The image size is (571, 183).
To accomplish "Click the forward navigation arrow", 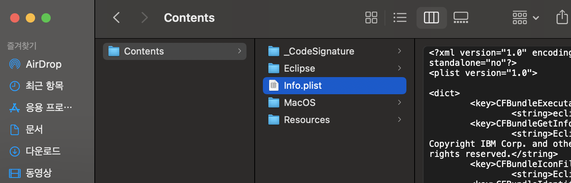I will [145, 18].
